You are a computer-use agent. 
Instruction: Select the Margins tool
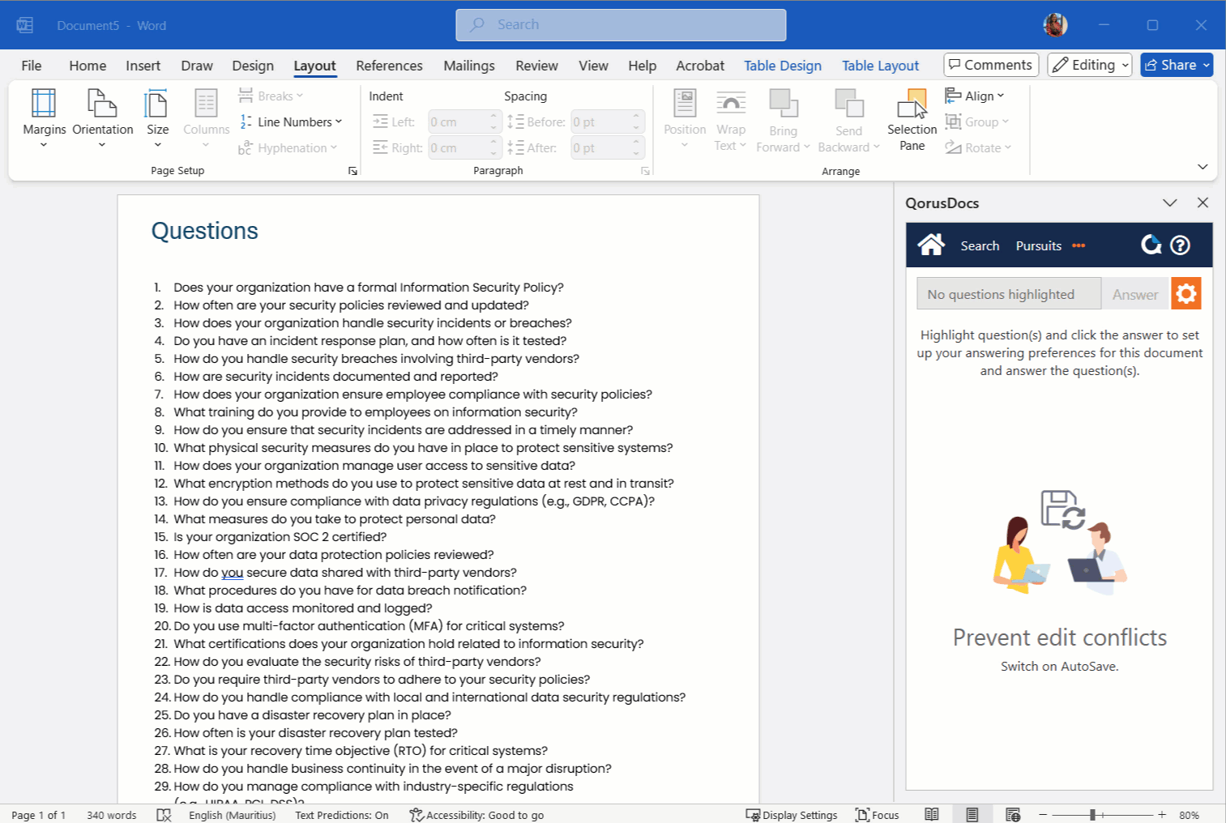pos(44,118)
